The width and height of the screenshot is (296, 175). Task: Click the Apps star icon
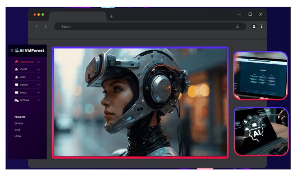coord(16,77)
